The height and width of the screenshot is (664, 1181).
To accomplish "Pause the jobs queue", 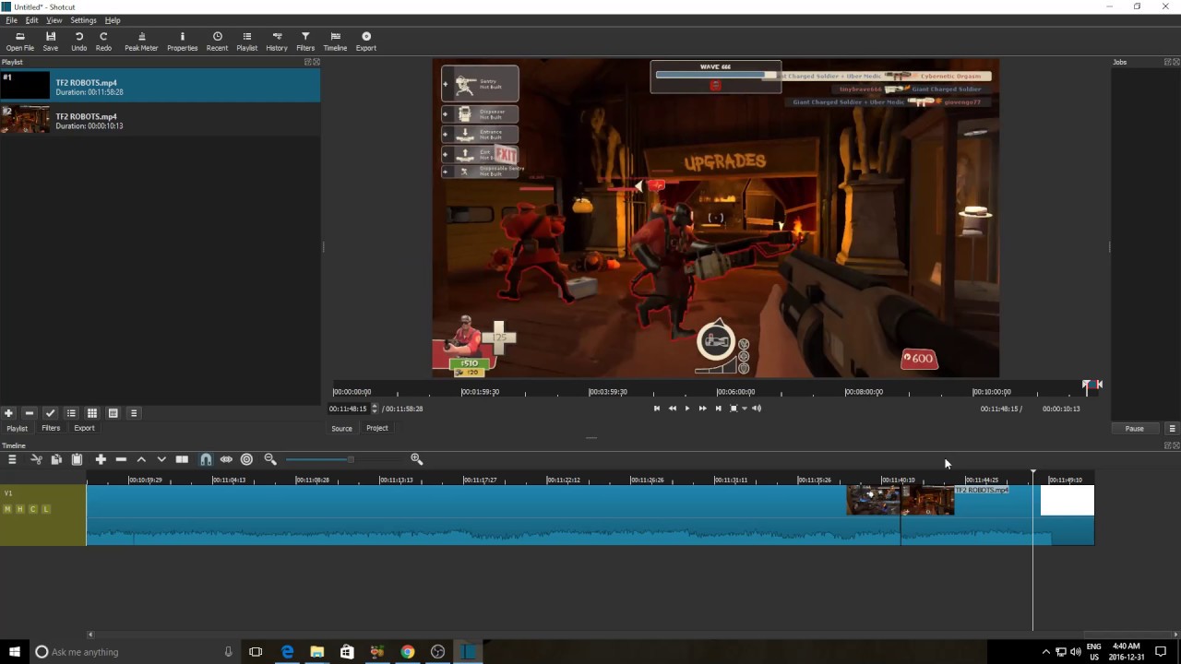I will point(1134,428).
